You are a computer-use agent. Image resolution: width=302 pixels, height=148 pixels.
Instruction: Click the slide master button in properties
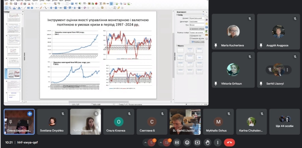pos(197,42)
